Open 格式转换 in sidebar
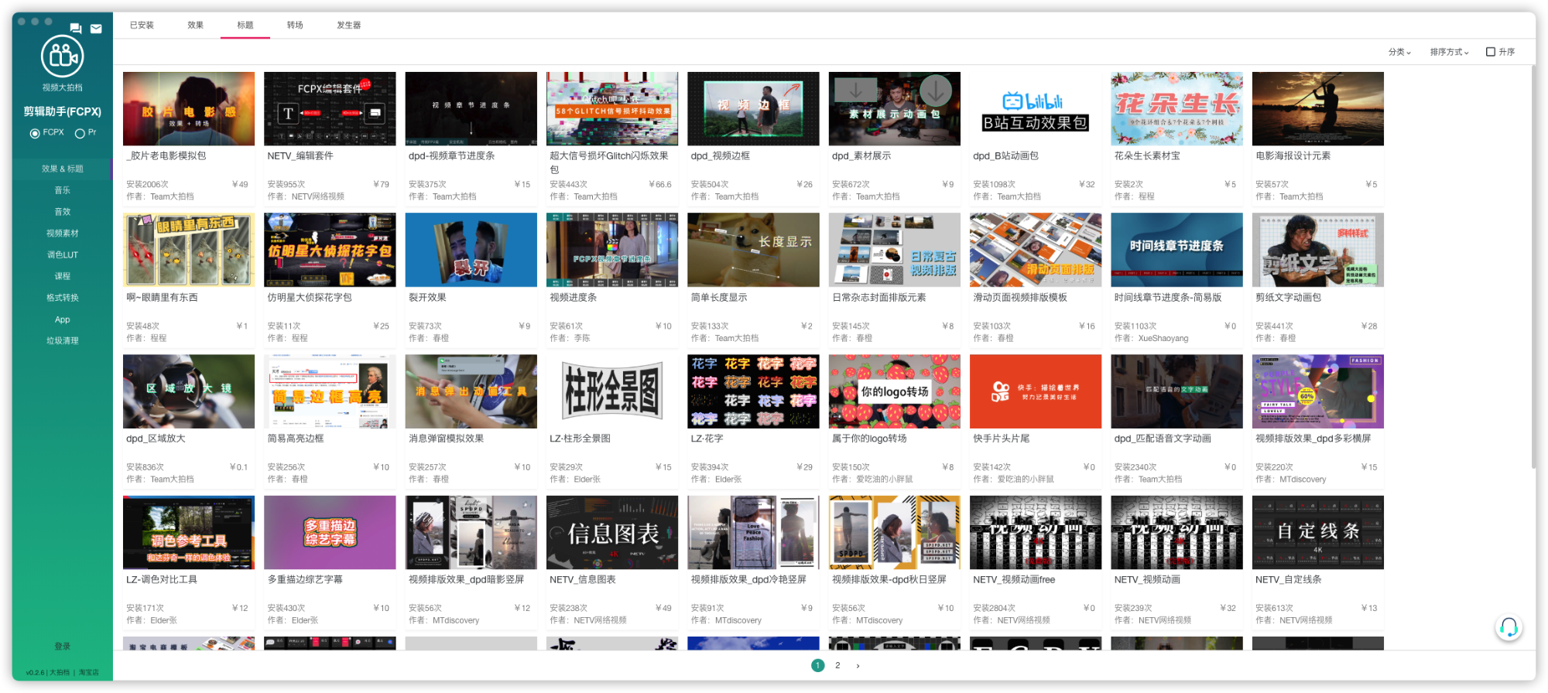Image resolution: width=1548 pixels, height=693 pixels. tap(62, 297)
